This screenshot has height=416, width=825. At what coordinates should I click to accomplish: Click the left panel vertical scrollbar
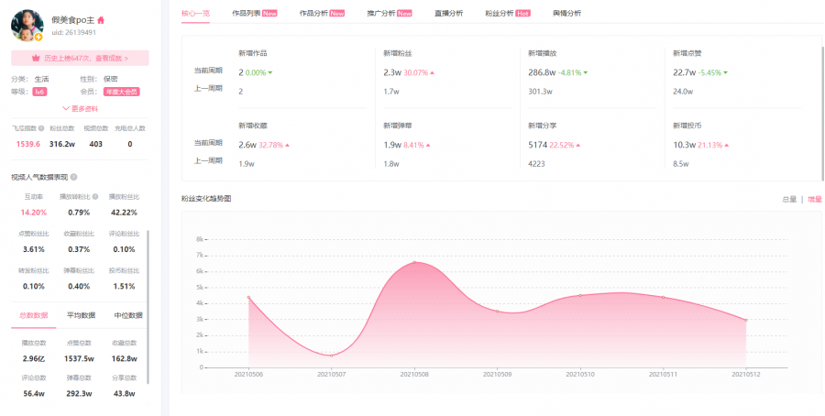click(148, 306)
